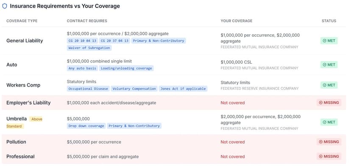Screen dimensions: 351x166
Task: Click FEDERATED RESERVE INSURANCE COMPANY insurer name
Action: tap(260, 89)
